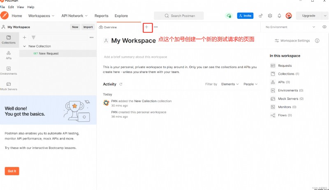The height and width of the screenshot is (190, 329).
Task: Open the View menu
Action: (x=20, y=7)
